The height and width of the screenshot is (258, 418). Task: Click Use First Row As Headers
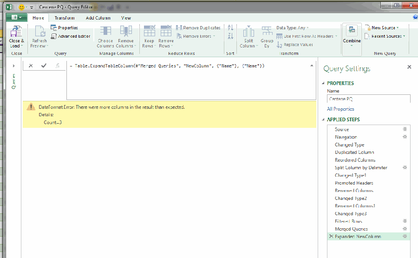pyautogui.click(x=307, y=36)
